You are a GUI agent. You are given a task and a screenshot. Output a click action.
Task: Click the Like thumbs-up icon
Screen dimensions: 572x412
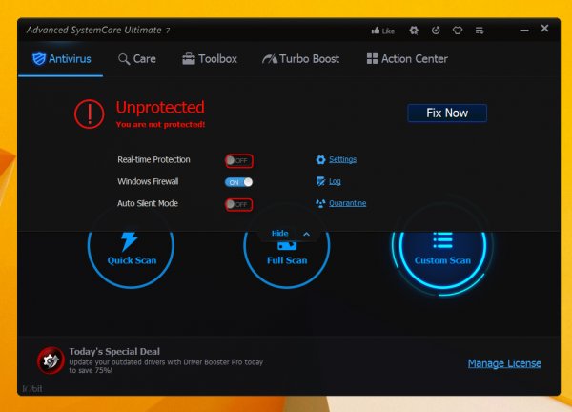[375, 31]
